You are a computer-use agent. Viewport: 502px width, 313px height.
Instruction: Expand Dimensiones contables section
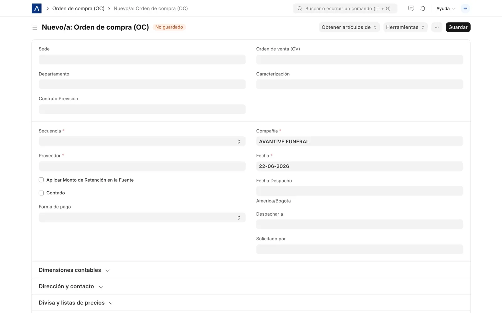point(74,270)
